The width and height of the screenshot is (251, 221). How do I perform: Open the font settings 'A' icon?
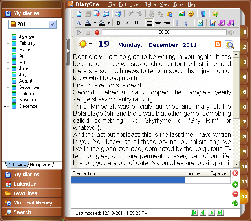79,23
